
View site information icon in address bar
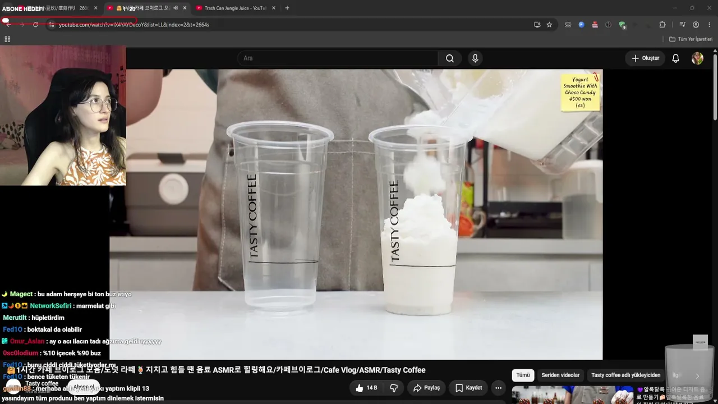51,25
